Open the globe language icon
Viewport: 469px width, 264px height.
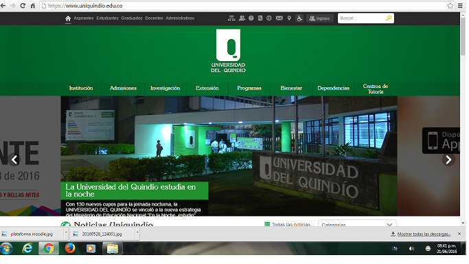[269, 19]
